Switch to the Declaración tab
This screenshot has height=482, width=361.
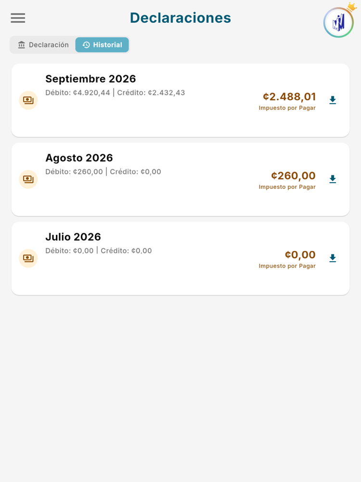[x=43, y=45]
